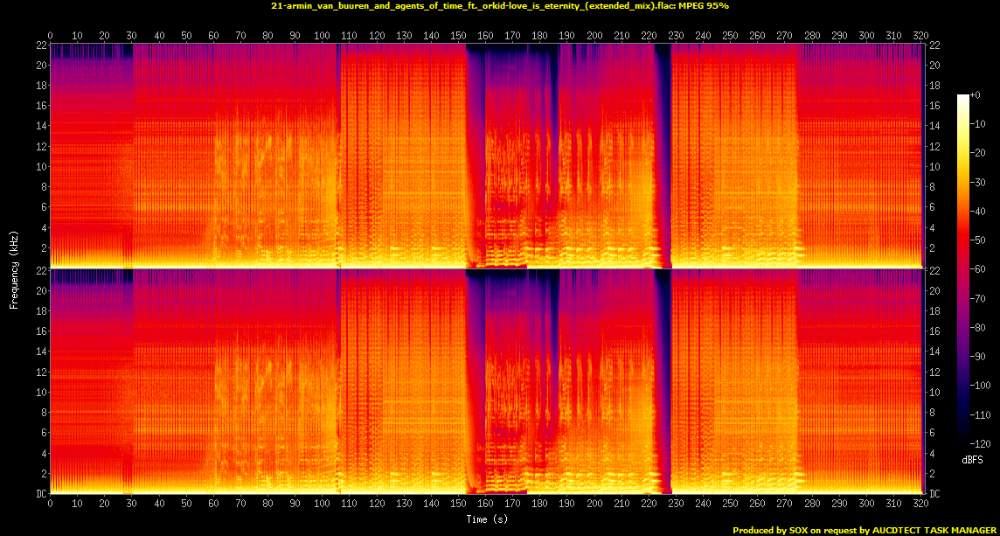Click the '-20' dBFS scale value
This screenshot has height=536, width=1000.
[x=977, y=153]
